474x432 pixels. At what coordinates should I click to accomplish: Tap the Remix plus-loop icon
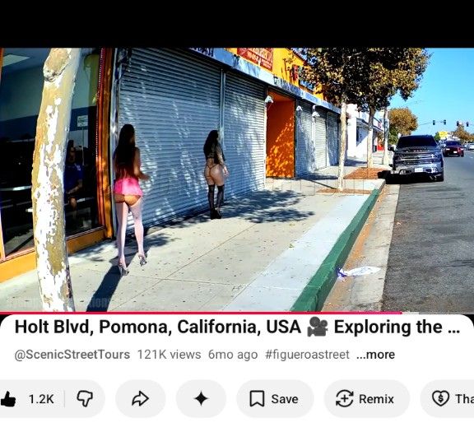tap(345, 399)
